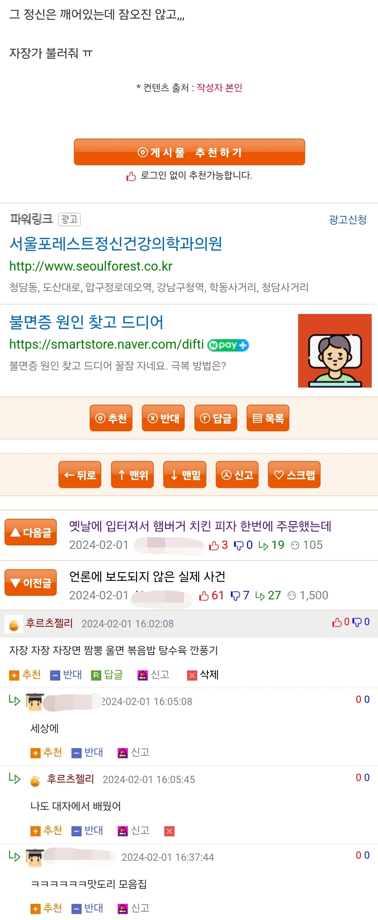The width and height of the screenshot is (378, 920).
Task: Open 광고신청 link
Action: [x=347, y=219]
